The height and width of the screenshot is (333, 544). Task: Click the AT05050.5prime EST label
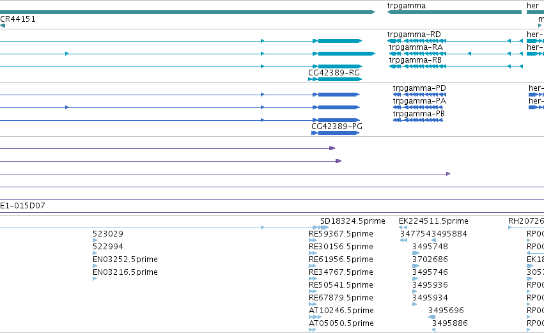coord(341,323)
